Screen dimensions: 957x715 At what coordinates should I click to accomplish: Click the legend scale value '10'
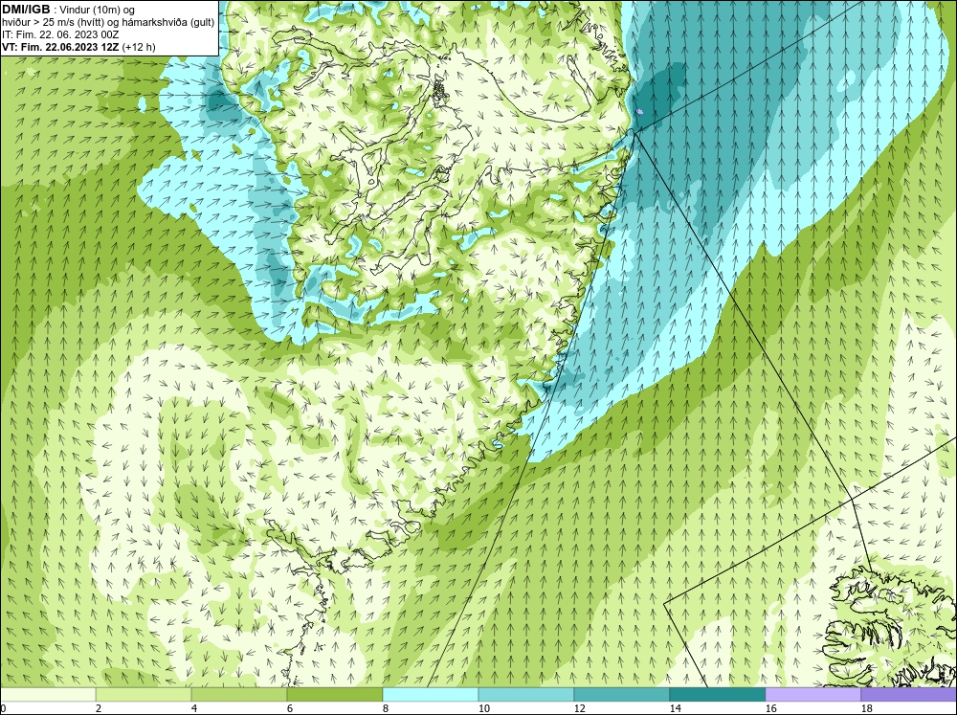[483, 708]
